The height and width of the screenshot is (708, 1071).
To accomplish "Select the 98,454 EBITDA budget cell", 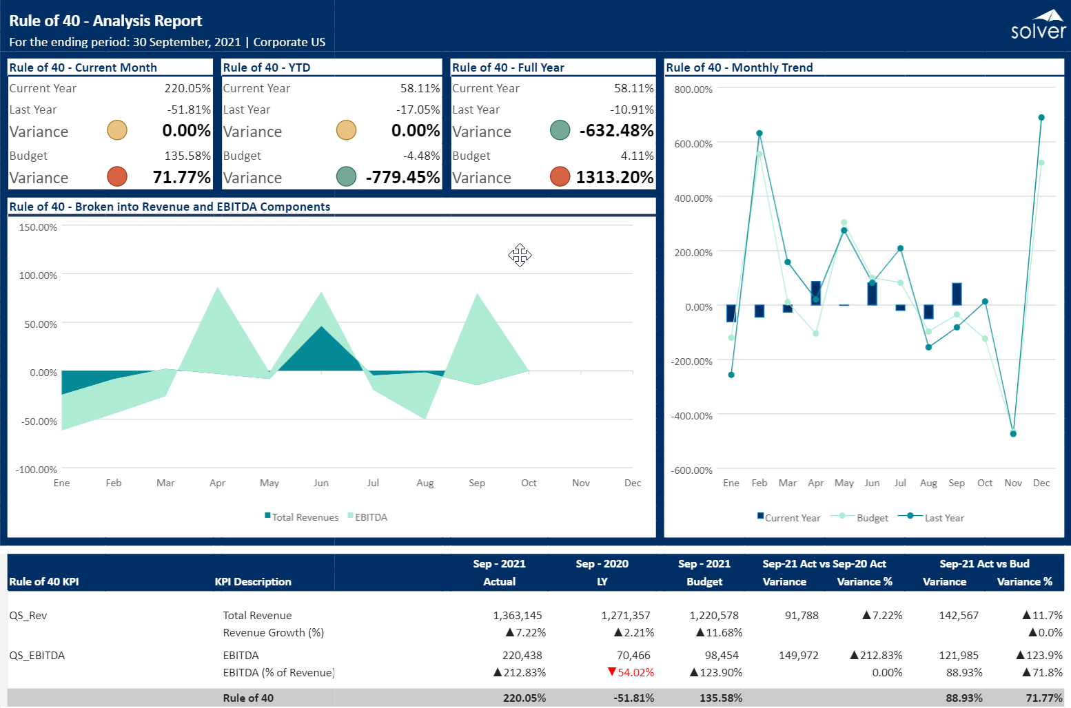I will point(722,656).
